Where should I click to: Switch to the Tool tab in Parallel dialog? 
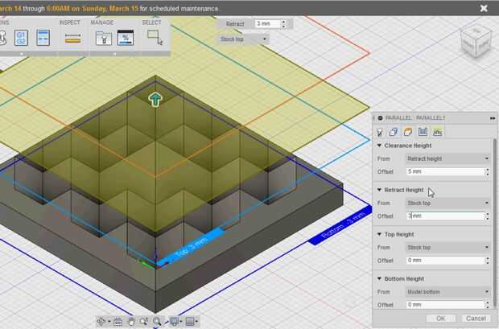pyautogui.click(x=381, y=132)
